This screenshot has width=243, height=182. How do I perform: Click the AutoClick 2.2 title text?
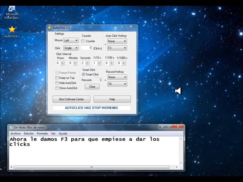[x=61, y=28]
